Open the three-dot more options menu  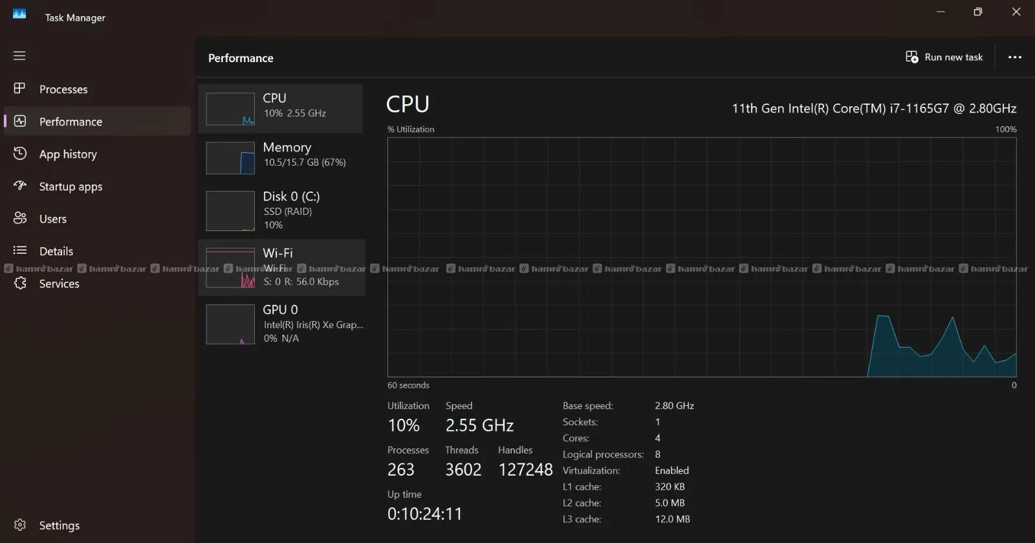1015,57
